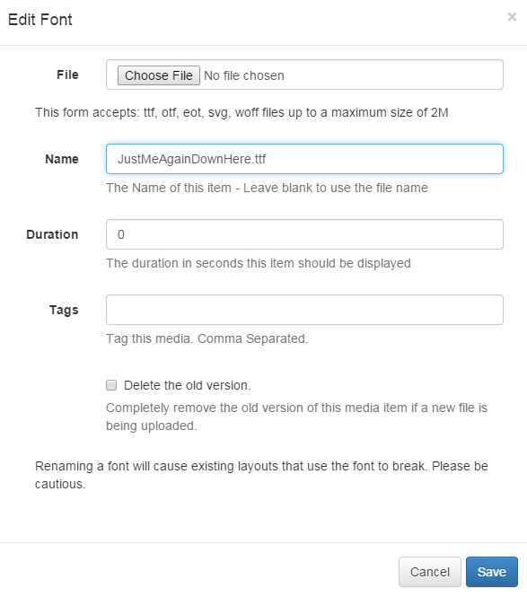Screen dimensions: 527x597
Task: Click the Choose File button
Action: (x=158, y=75)
